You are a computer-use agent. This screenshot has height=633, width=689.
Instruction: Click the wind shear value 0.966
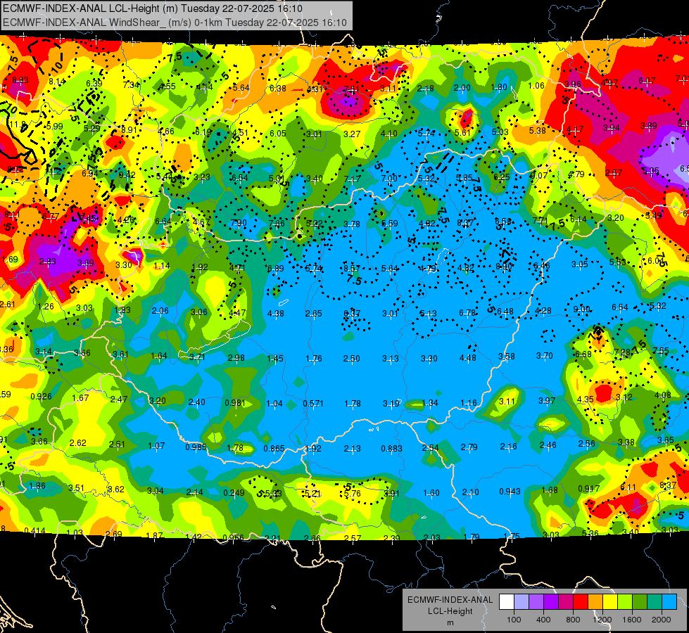(x=234, y=537)
